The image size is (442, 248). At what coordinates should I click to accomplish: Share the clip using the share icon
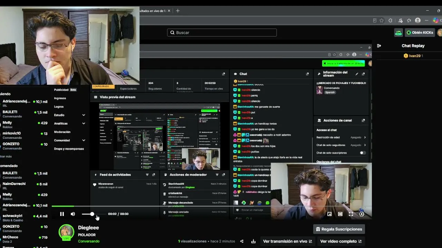[x=242, y=241]
